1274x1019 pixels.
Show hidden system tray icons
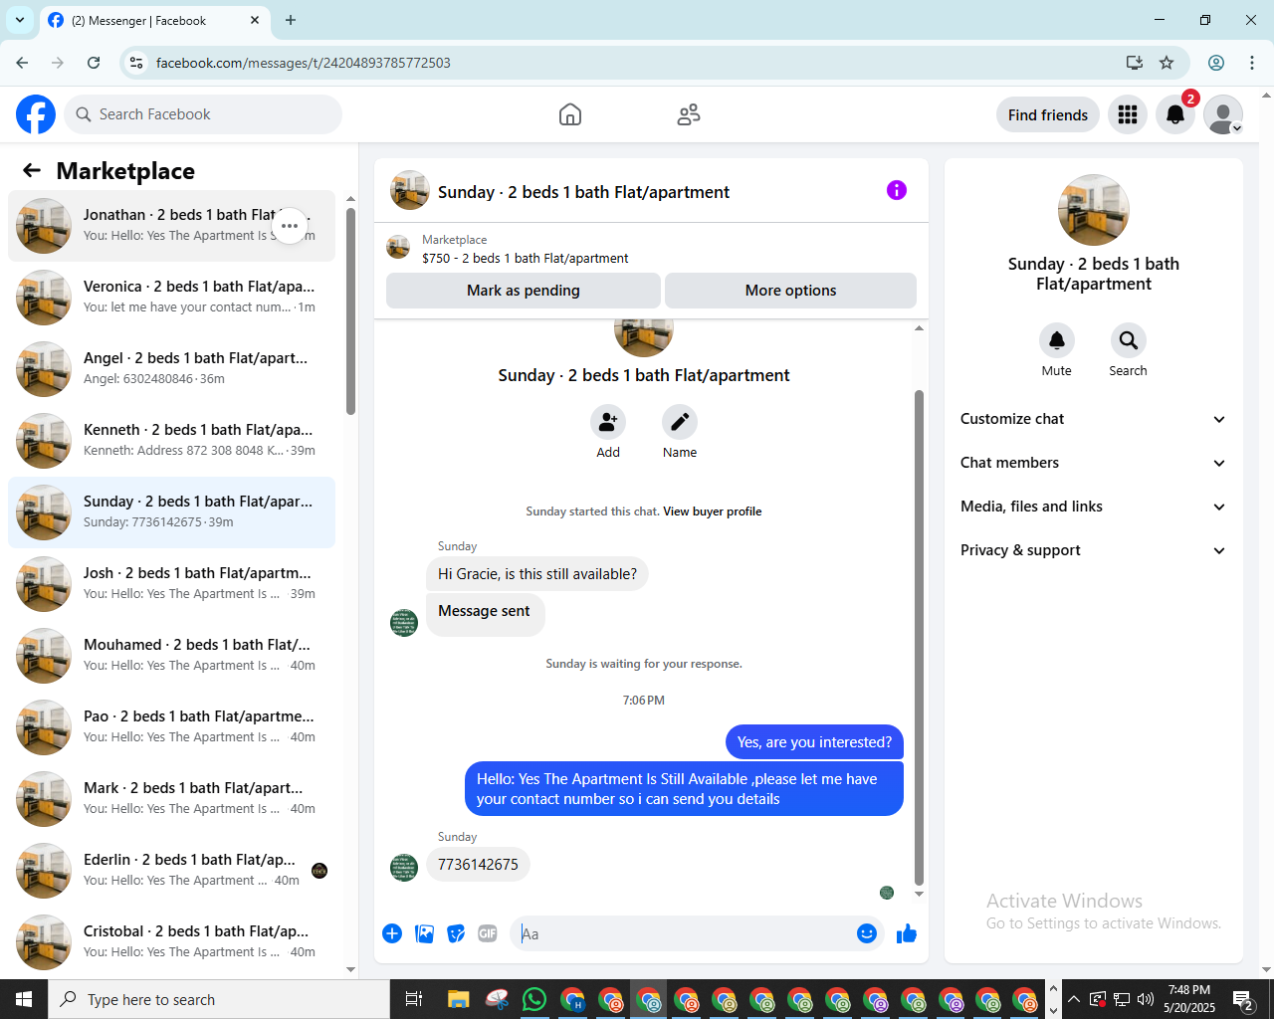point(1073,999)
